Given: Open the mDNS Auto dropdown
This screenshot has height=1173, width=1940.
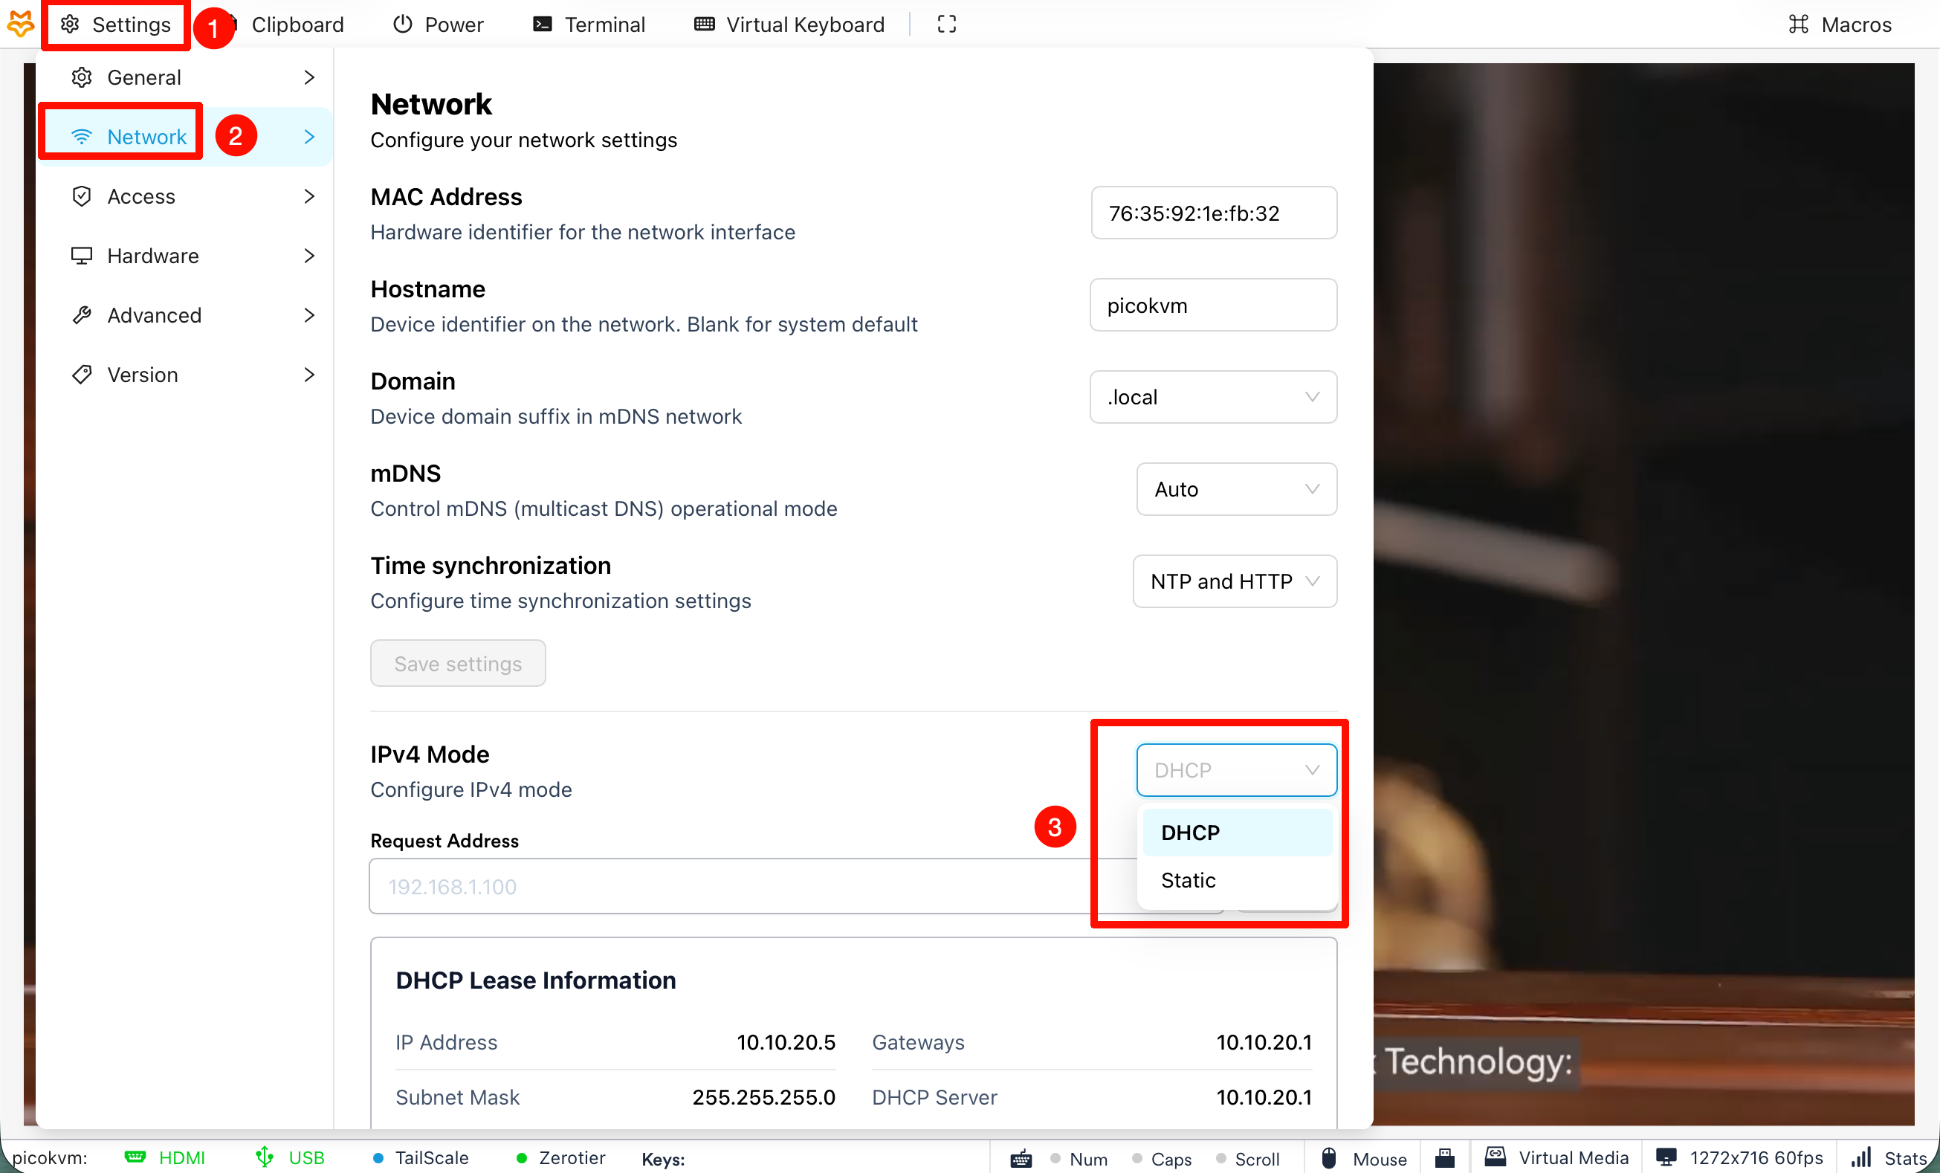Looking at the screenshot, I should [1236, 489].
